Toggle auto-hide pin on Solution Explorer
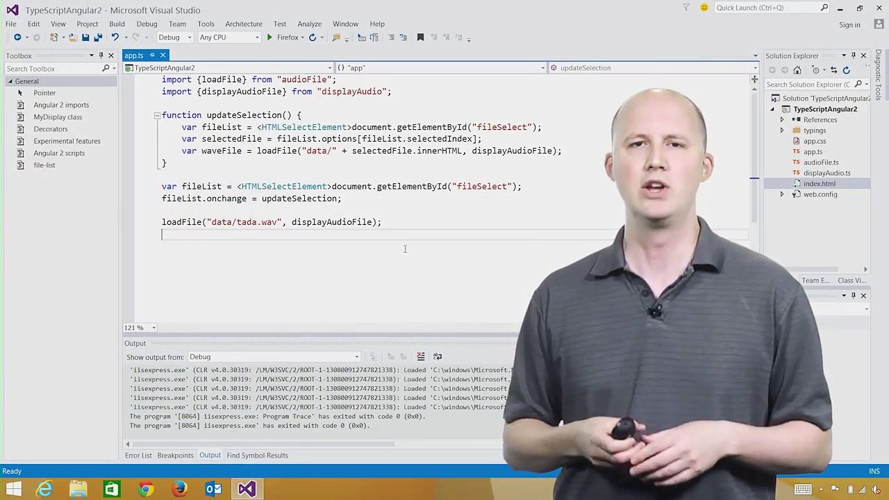This screenshot has height=500, width=889. [x=854, y=56]
